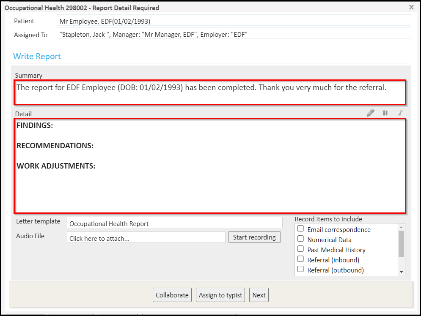
Task: Enable the Email correspondence checkbox
Action: pos(300,229)
